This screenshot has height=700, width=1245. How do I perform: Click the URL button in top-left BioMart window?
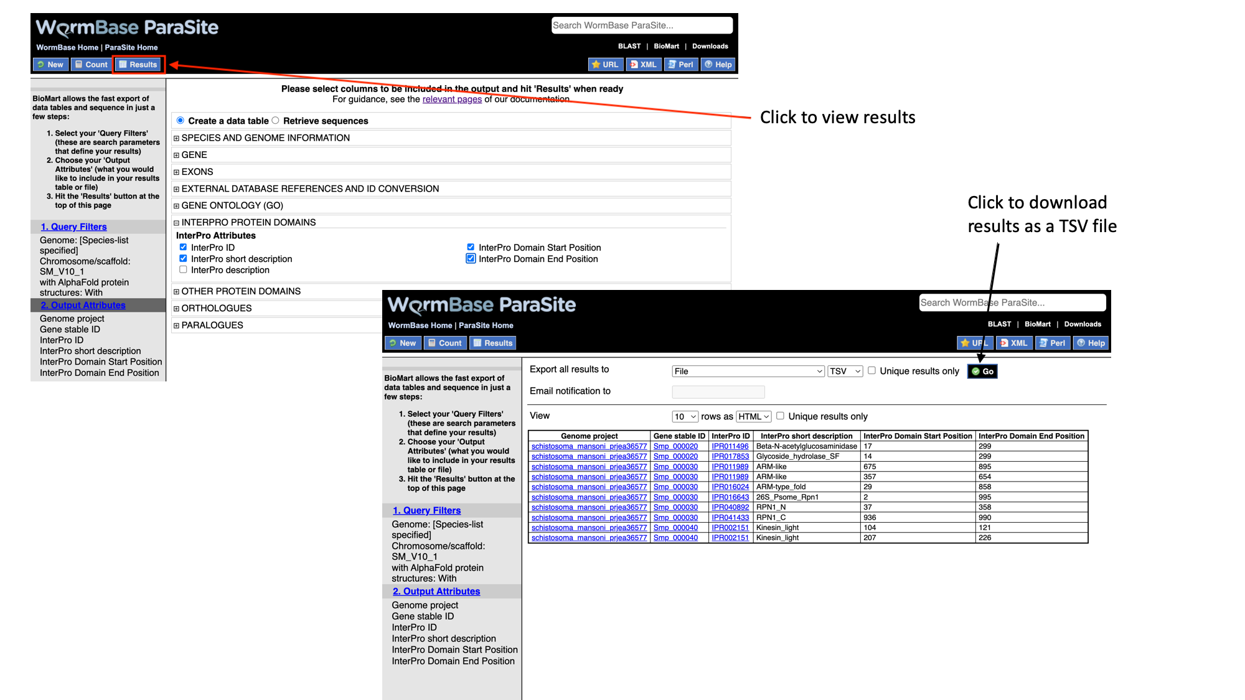(x=605, y=65)
